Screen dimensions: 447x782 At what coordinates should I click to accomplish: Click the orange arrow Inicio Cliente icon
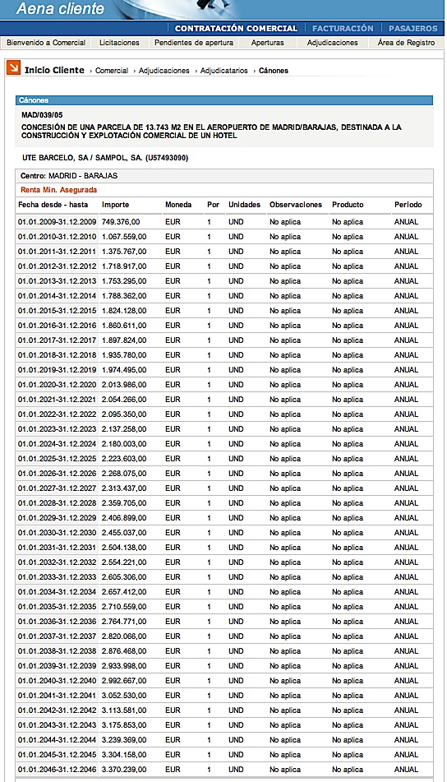point(13,67)
